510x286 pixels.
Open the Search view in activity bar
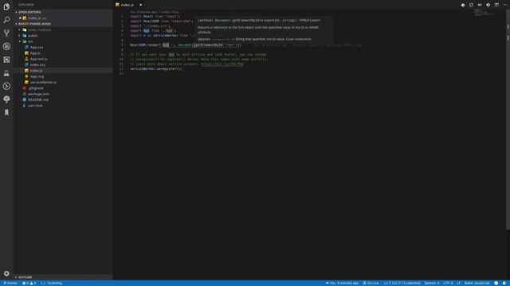pos(6,20)
